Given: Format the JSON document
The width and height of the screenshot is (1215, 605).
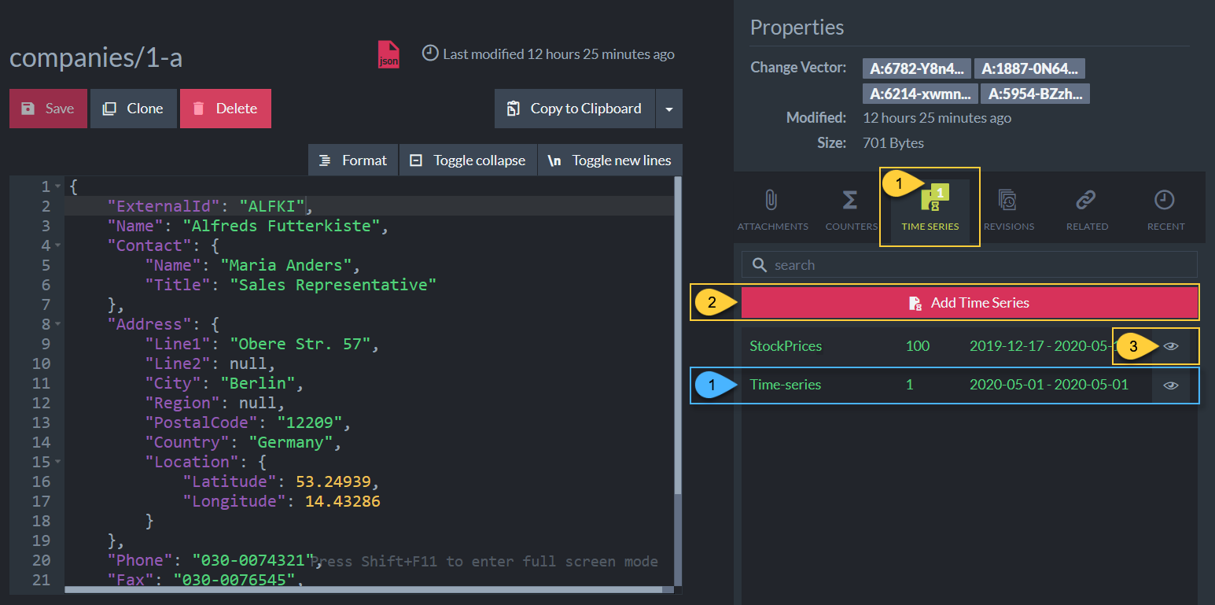Looking at the screenshot, I should coord(353,160).
